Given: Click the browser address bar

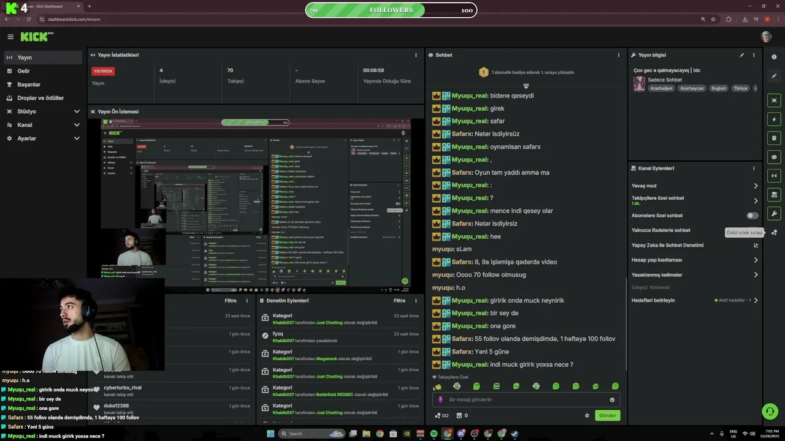Looking at the screenshot, I should (x=368, y=19).
